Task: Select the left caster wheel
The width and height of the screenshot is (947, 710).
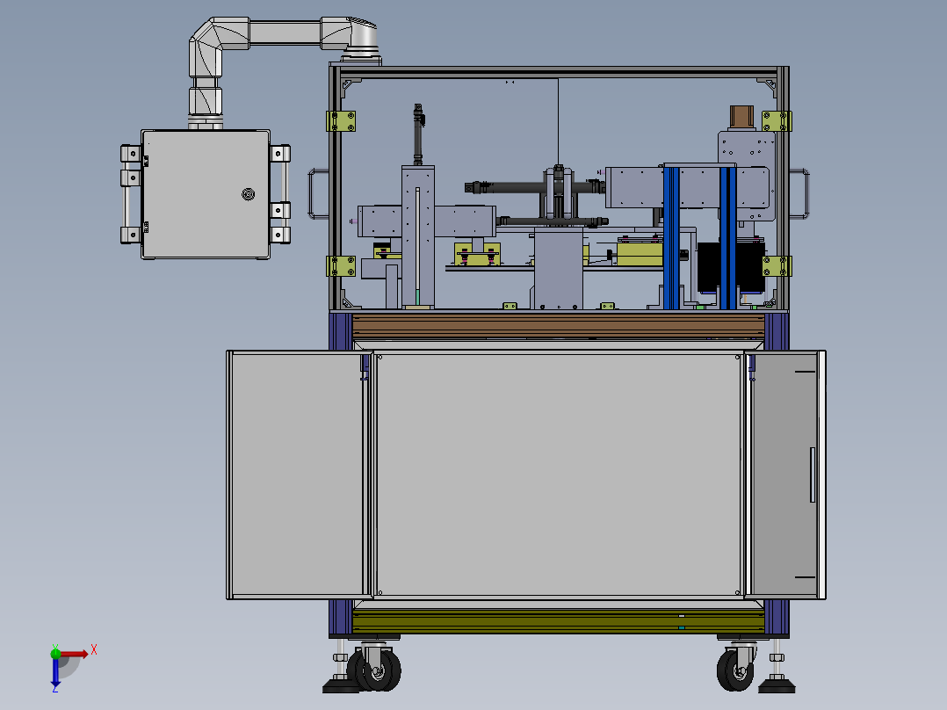Action: 376,668
